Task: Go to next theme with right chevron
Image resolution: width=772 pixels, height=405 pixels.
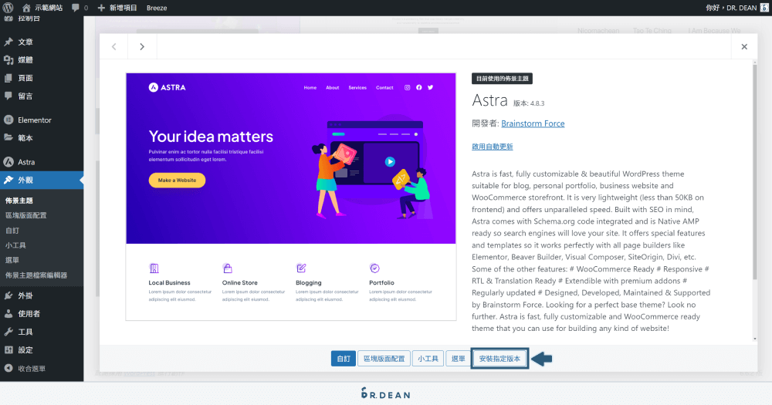Action: (142, 46)
